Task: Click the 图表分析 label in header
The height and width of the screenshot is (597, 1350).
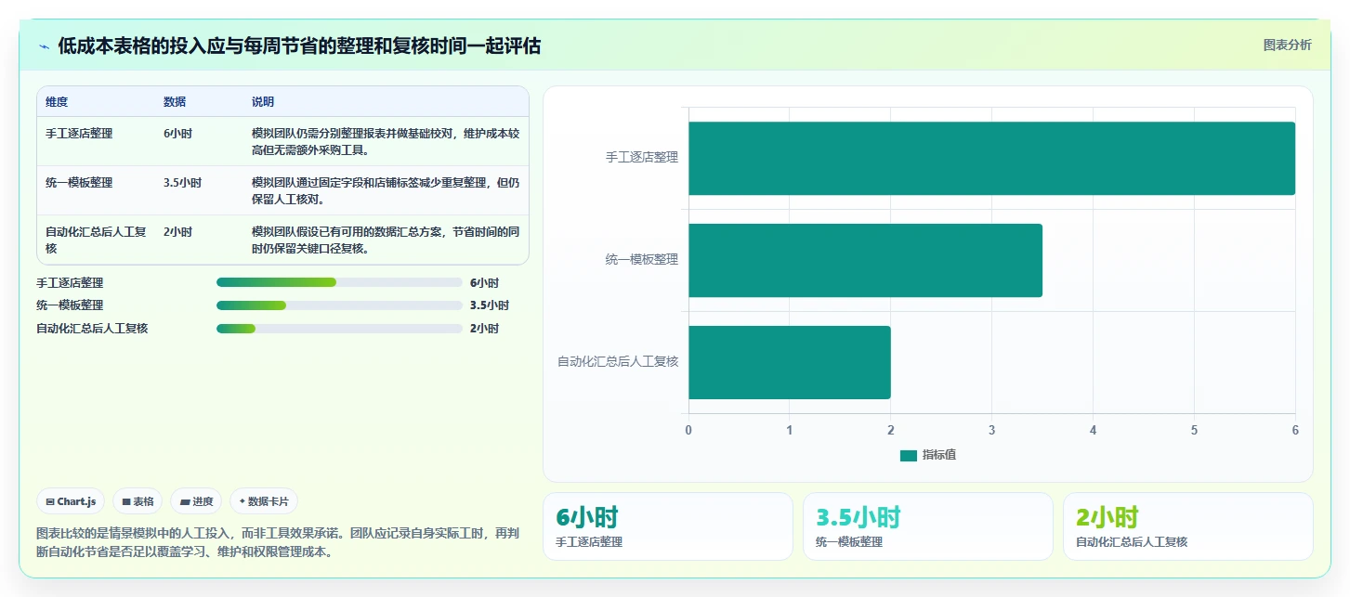Action: point(1287,45)
